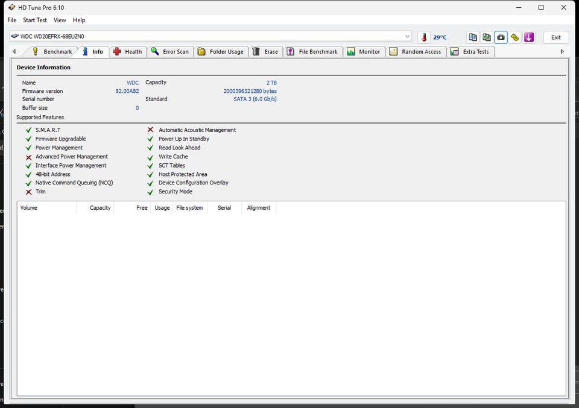
Task: Click the 2000396321280 bytes capacity value
Action: [250, 91]
